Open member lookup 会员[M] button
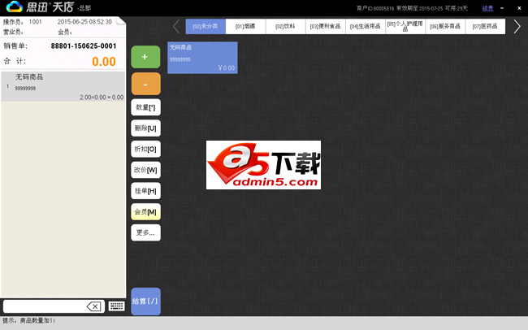 tap(145, 212)
